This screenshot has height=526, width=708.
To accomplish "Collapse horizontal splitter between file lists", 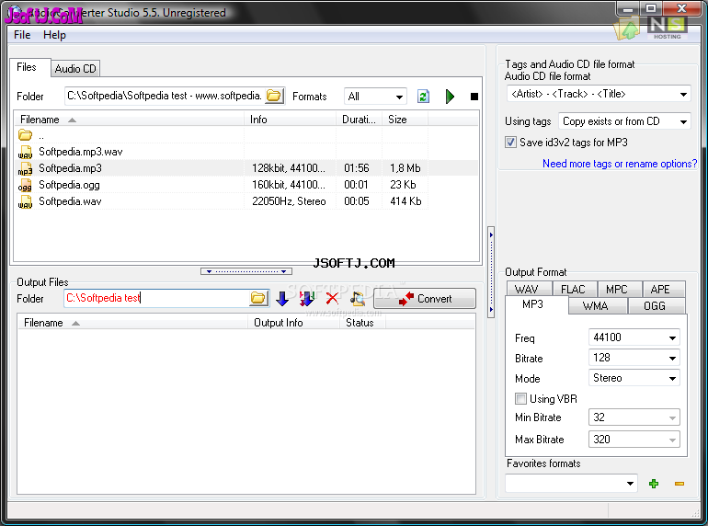I will (x=246, y=271).
